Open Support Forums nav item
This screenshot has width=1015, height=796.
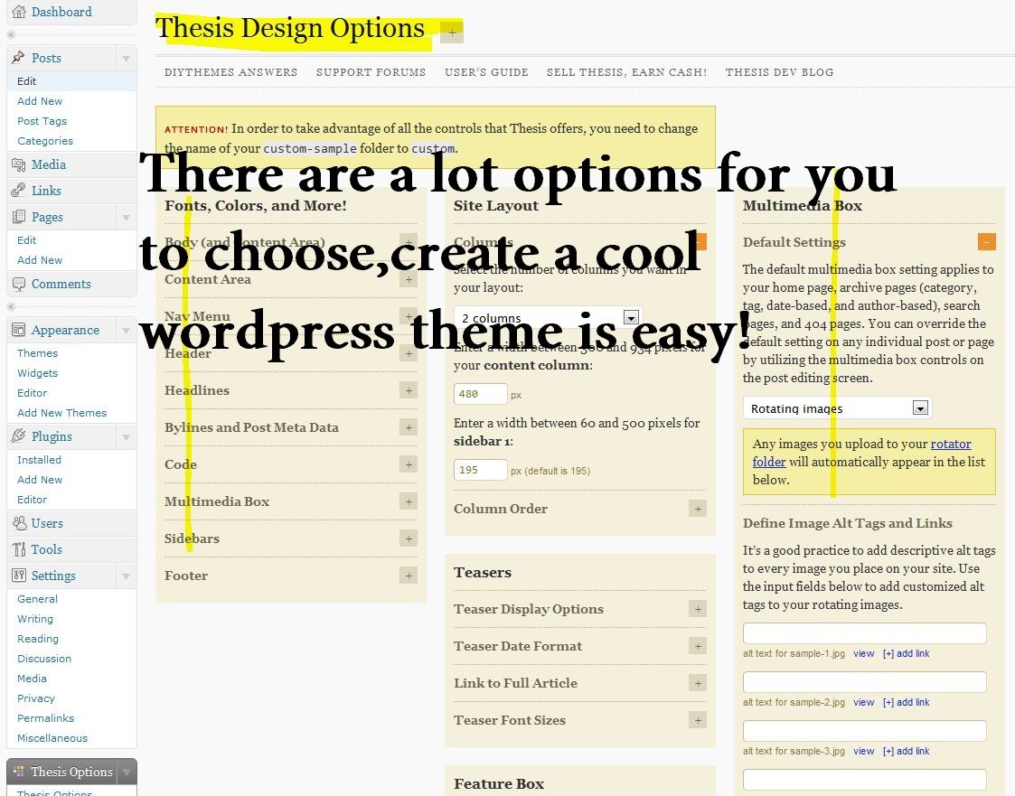[x=371, y=72]
